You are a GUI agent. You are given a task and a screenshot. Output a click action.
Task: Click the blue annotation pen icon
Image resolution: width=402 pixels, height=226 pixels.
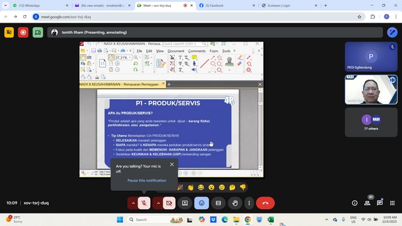tap(392, 33)
